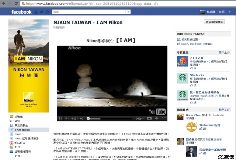Open messages icon in header
Screen dimensions: 236x160
point(42,12)
